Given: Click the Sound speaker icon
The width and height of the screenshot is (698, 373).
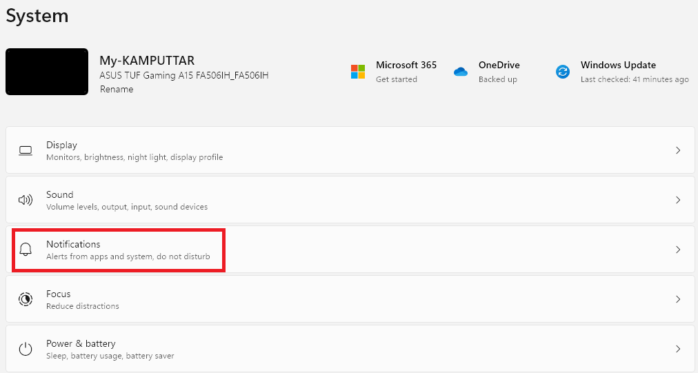Looking at the screenshot, I should 26,200.
